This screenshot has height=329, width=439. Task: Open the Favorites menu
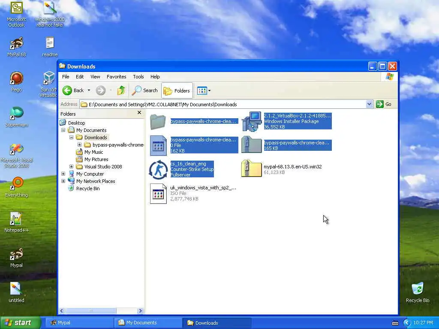point(117,77)
